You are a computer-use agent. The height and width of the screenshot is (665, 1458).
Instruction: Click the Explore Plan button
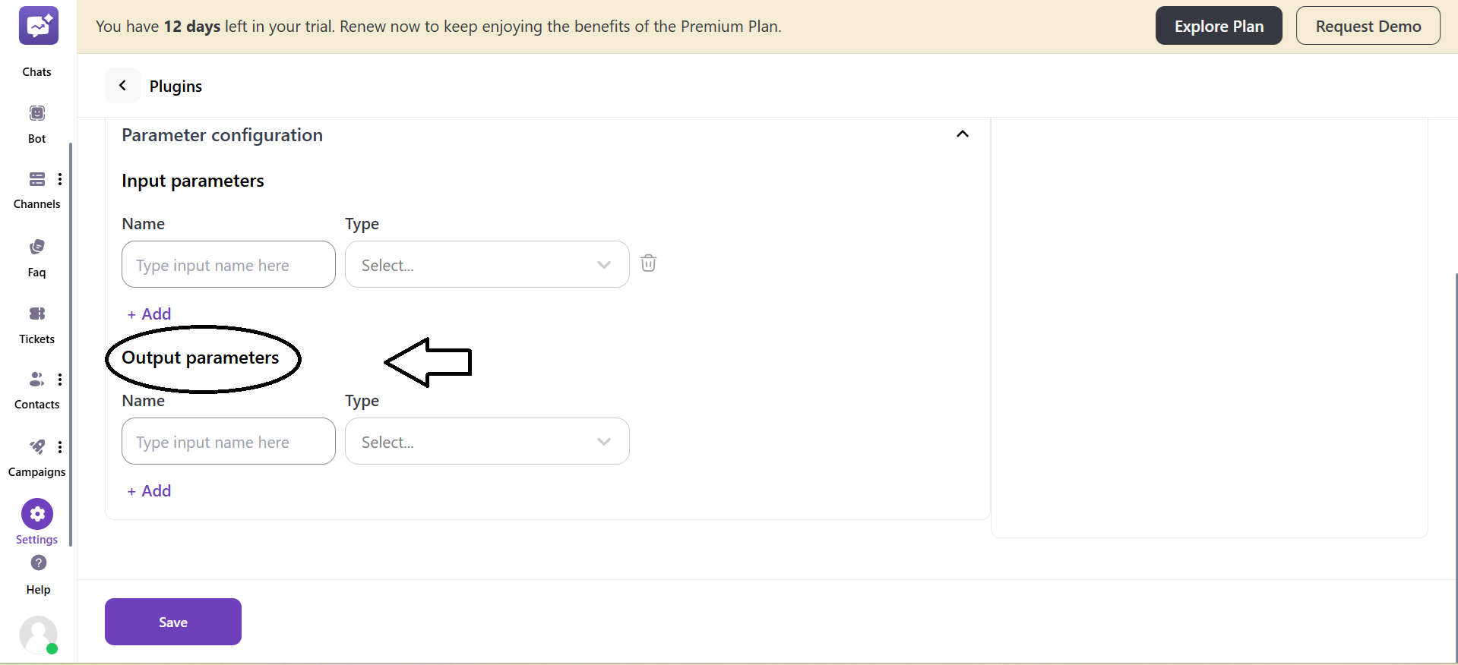click(1219, 26)
